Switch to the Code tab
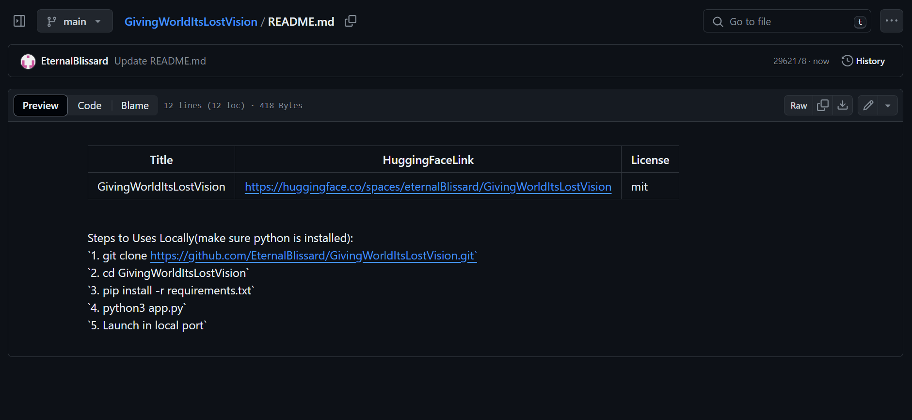 tap(90, 105)
